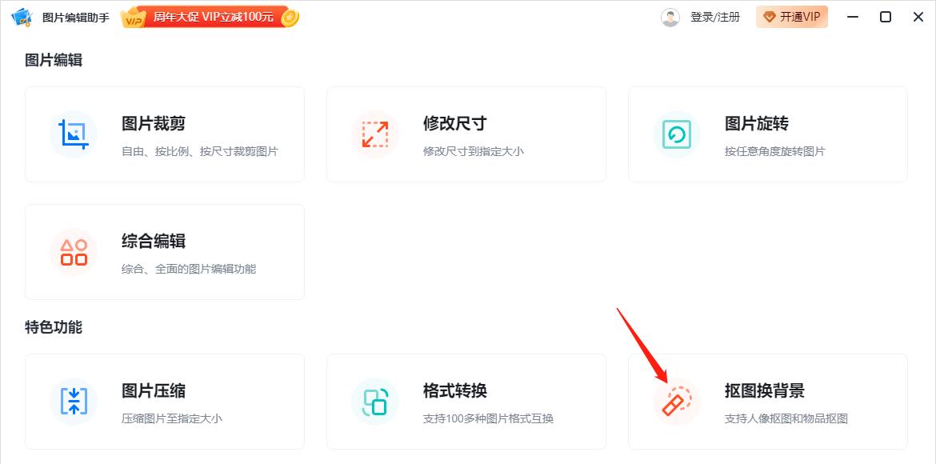This screenshot has height=464, width=936.
Task: Open the 抠图换背景 title
Action: [x=765, y=390]
